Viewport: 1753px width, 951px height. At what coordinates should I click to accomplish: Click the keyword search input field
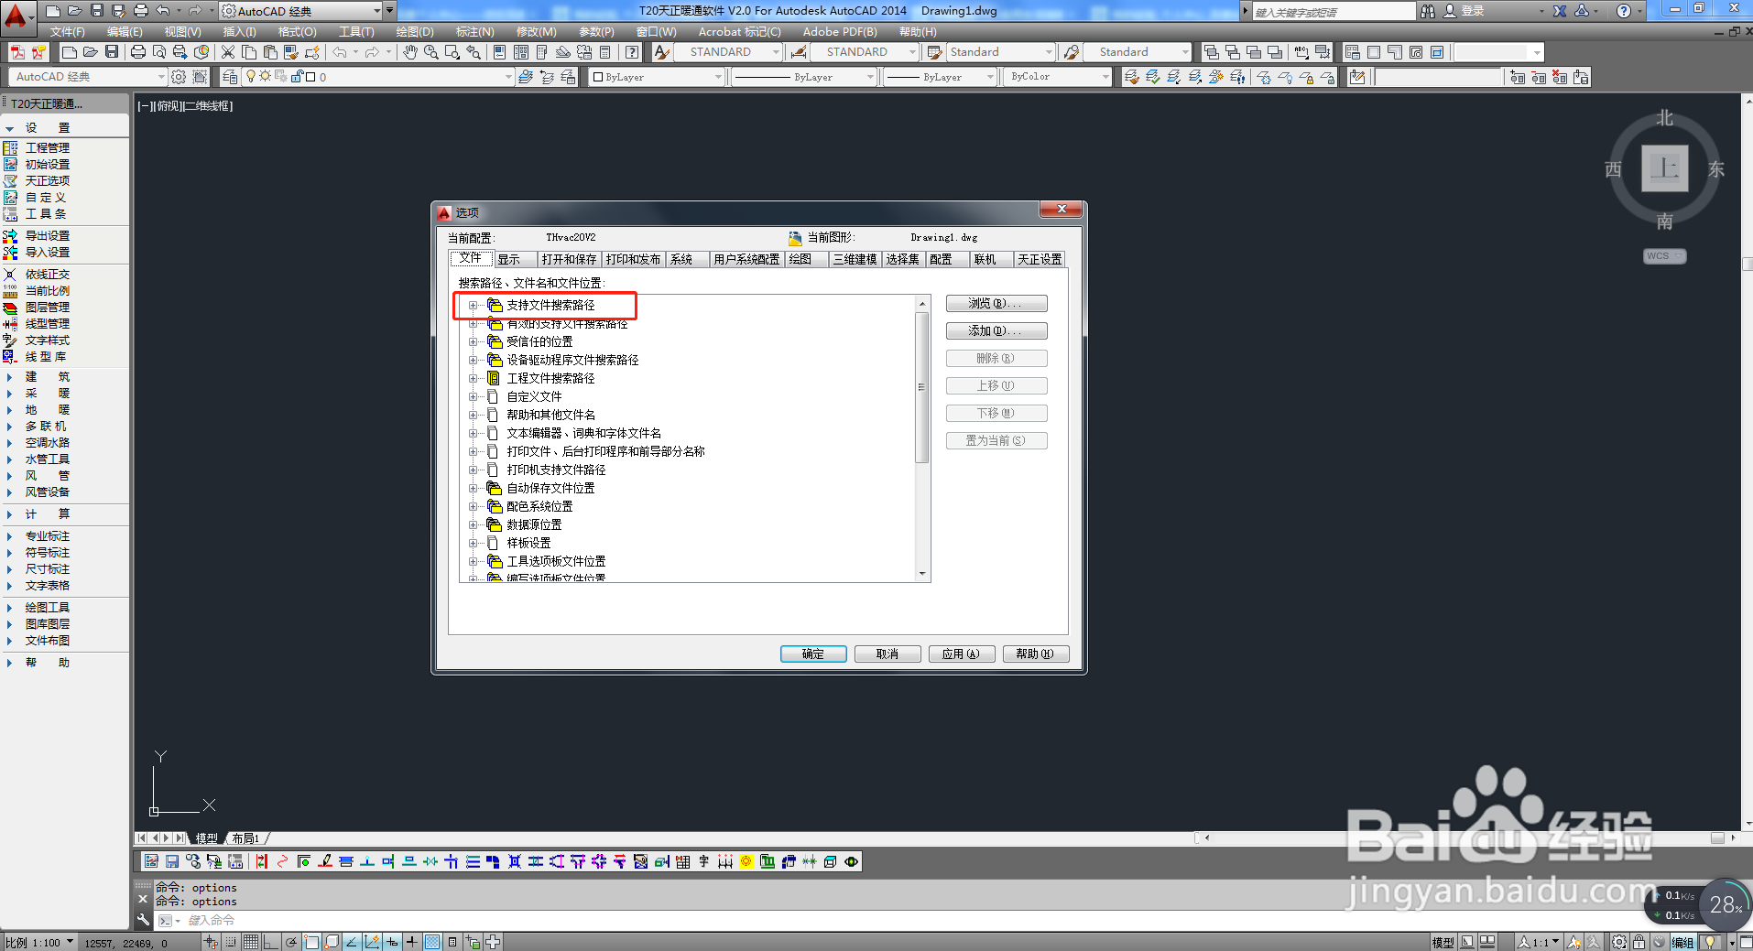tap(1334, 11)
